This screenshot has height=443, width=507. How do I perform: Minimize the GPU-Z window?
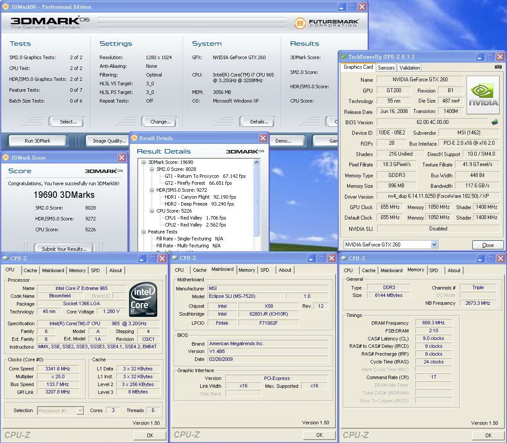click(480, 57)
